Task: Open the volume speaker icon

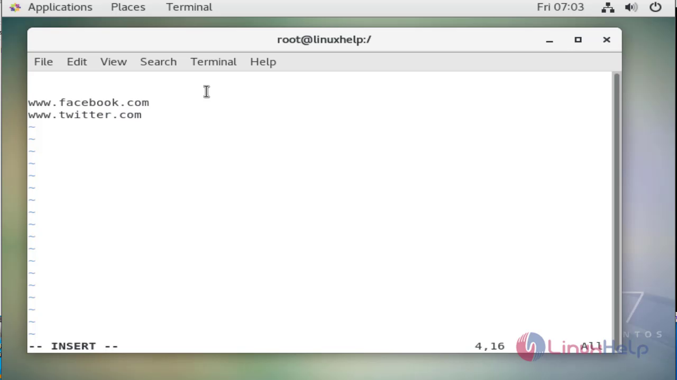Action: tap(631, 7)
